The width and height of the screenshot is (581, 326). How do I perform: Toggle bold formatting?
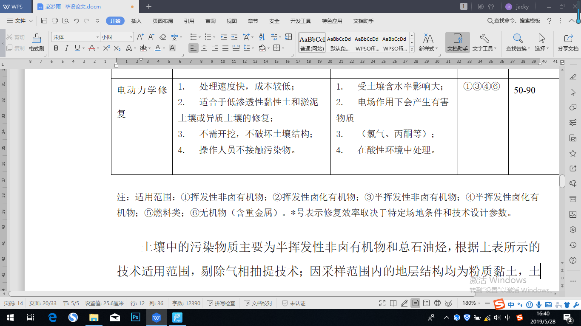coord(56,48)
